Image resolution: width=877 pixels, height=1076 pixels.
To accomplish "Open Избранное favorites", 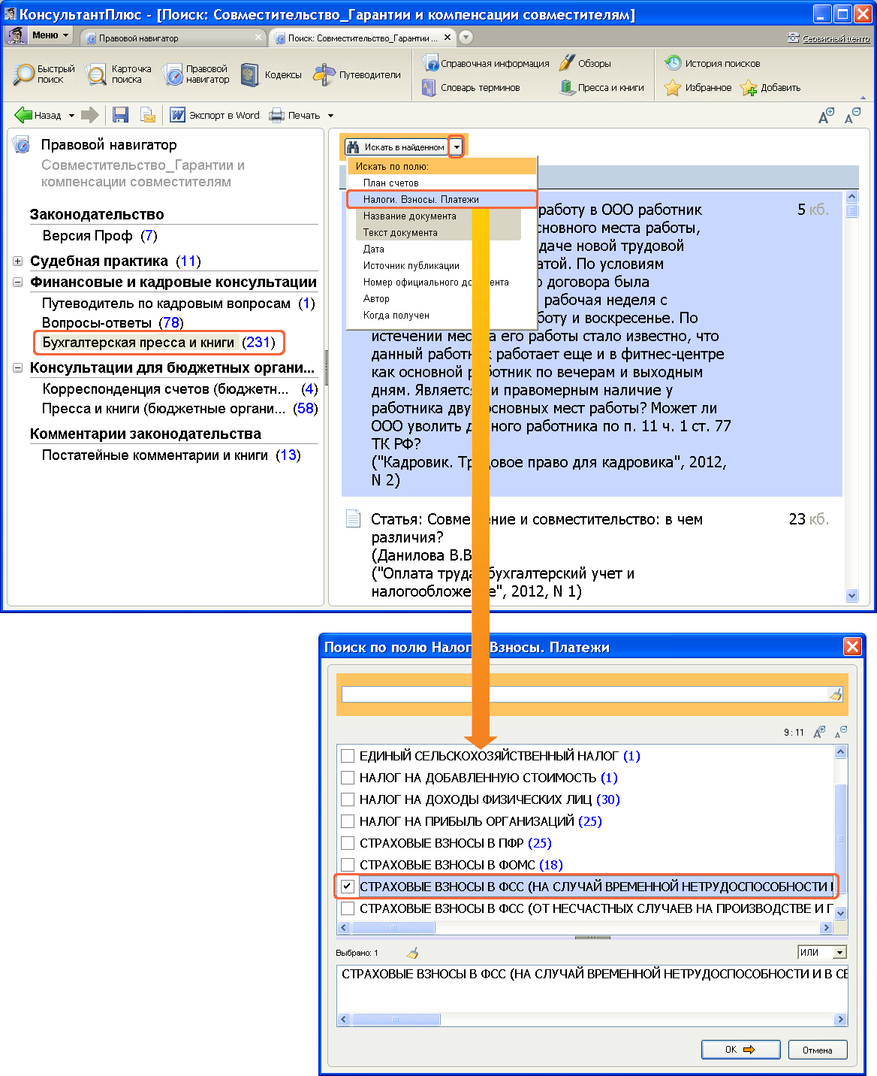I will pyautogui.click(x=698, y=88).
